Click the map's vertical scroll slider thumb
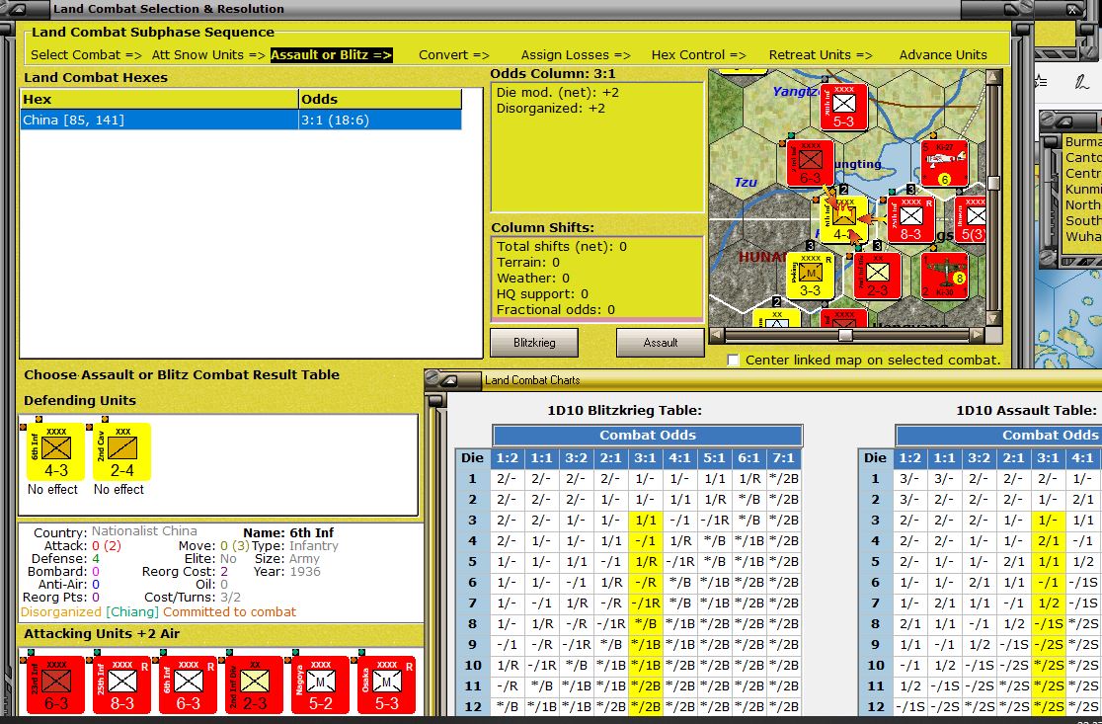The image size is (1102, 724). 993,183
